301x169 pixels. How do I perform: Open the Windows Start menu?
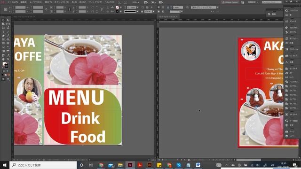(x=5, y=165)
